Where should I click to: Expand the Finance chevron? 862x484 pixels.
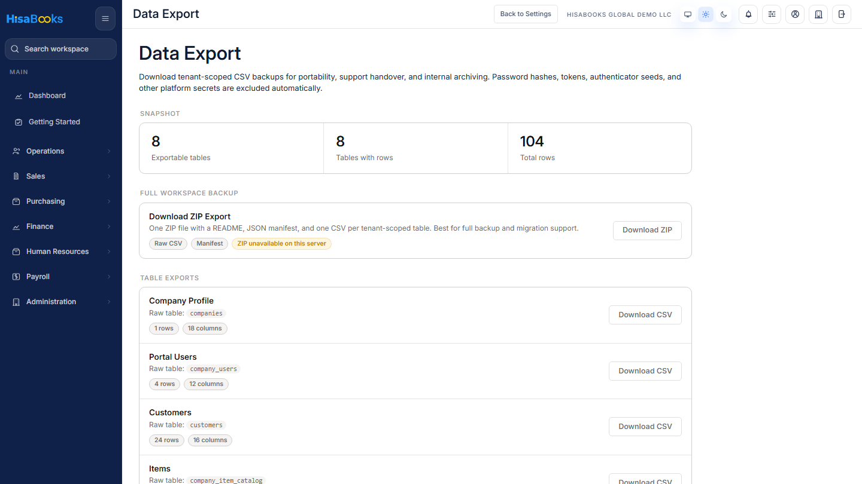109,226
